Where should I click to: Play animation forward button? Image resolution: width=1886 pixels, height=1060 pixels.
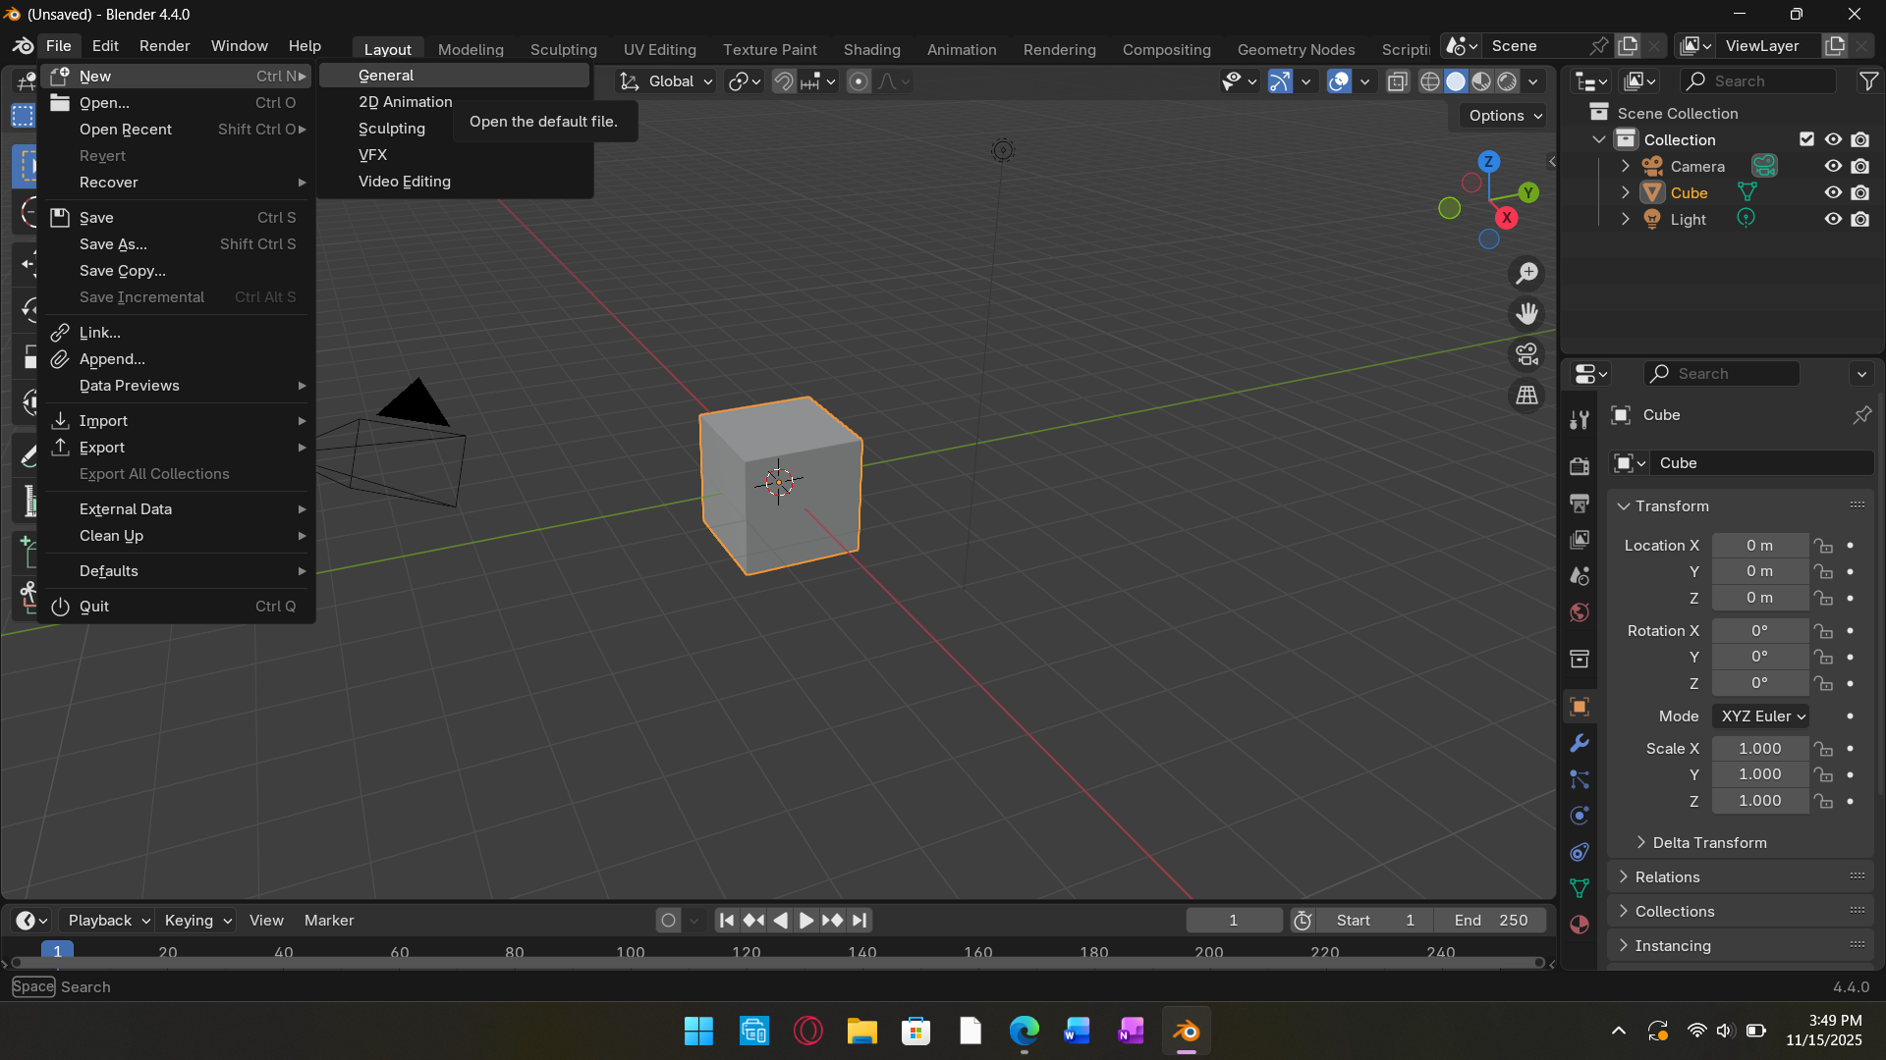(x=806, y=921)
